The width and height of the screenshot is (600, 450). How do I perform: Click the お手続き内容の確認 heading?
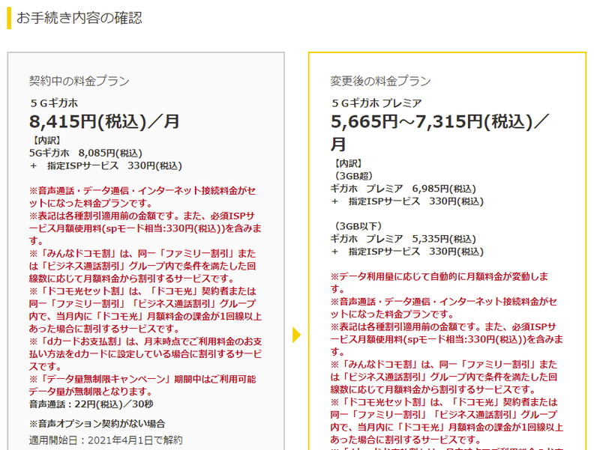coord(80,16)
